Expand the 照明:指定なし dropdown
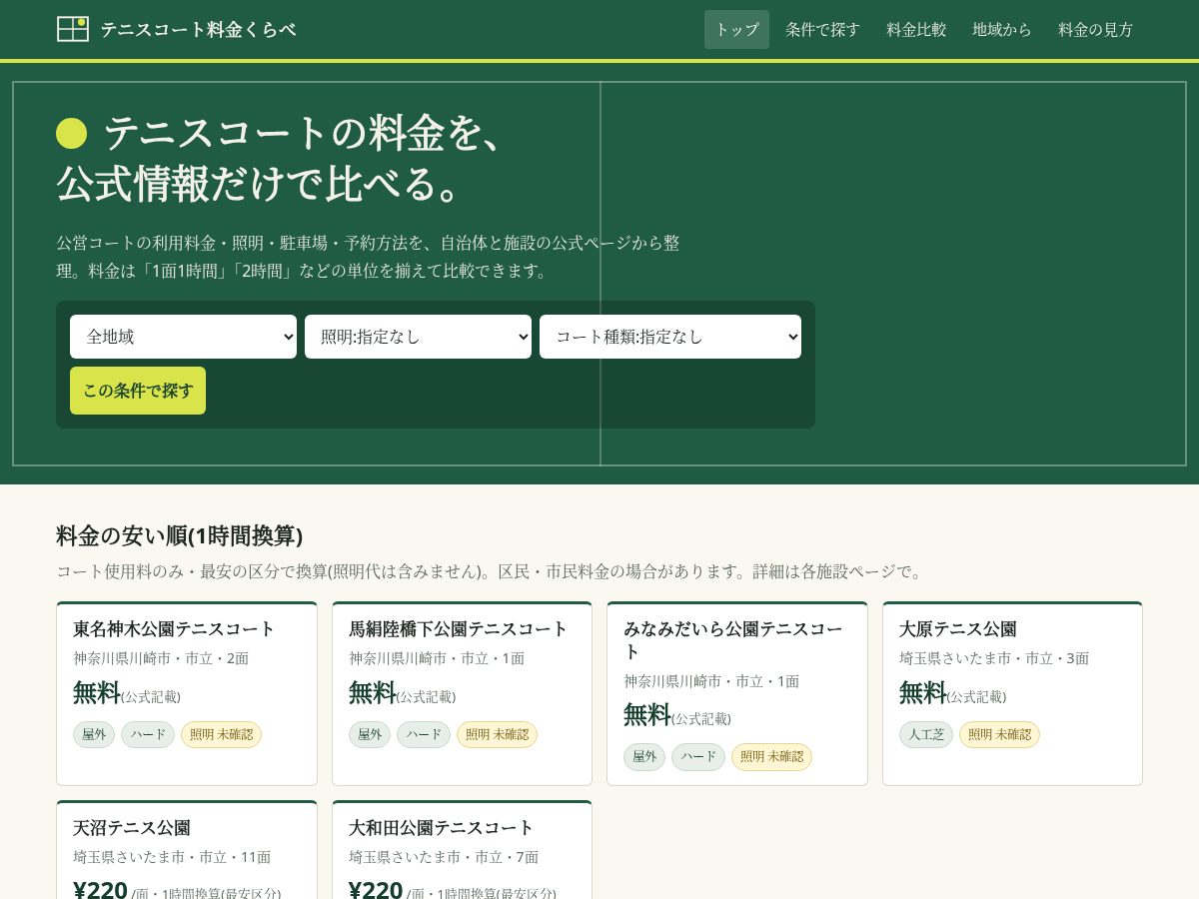The image size is (1199, 899). coord(418,337)
